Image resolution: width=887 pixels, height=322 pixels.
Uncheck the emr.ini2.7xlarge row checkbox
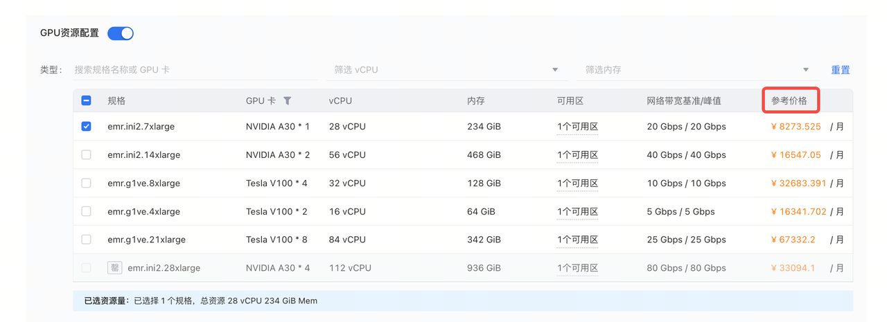point(87,127)
